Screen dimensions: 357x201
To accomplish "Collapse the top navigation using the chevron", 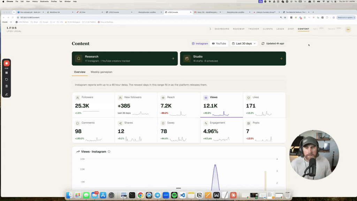I will [x=210, y=29].
